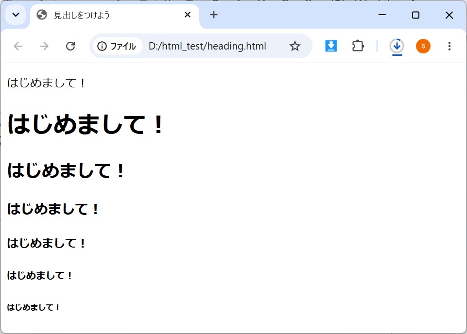Select the 見出しをつけよう browser tab
467x334 pixels.
(114, 15)
